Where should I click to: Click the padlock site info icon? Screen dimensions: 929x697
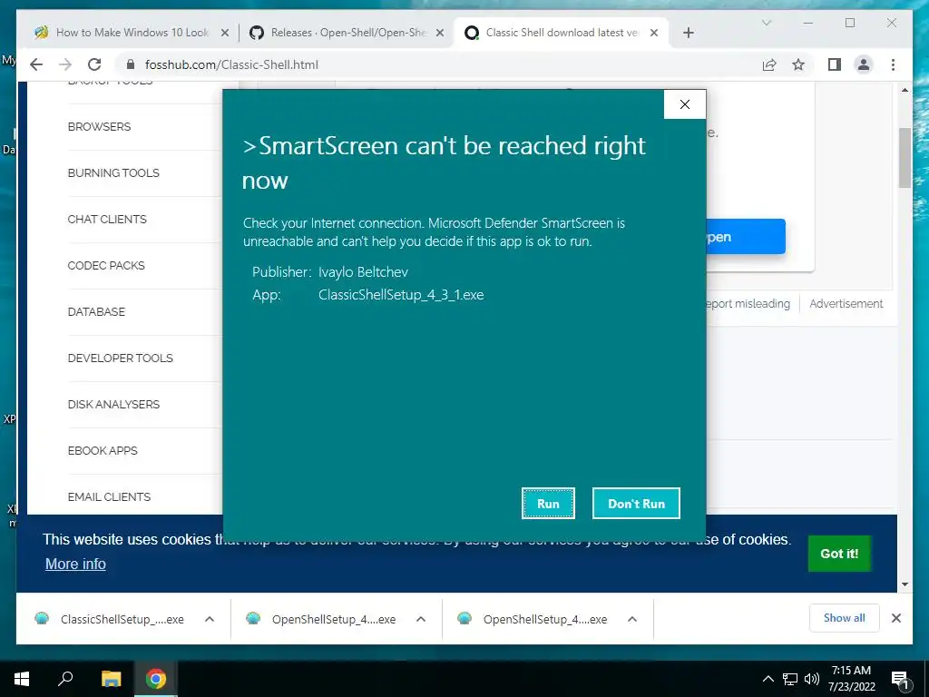[x=131, y=64]
